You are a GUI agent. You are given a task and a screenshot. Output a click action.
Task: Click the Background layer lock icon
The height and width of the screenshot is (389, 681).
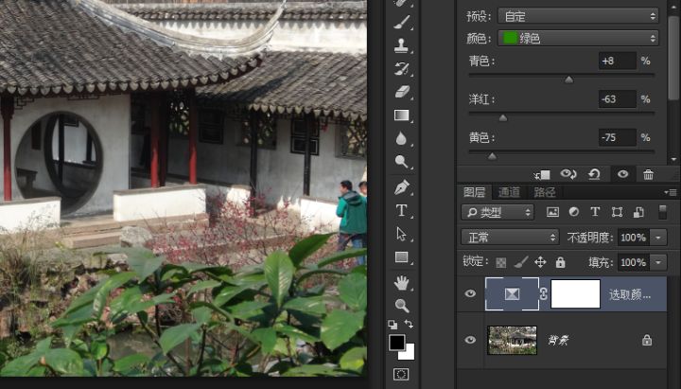(x=647, y=340)
